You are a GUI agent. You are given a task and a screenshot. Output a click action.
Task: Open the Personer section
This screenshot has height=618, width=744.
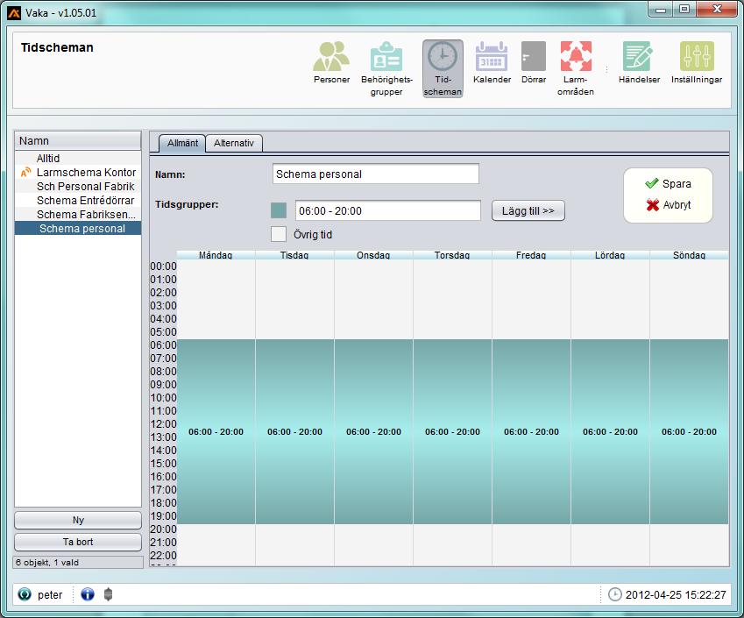(331, 62)
